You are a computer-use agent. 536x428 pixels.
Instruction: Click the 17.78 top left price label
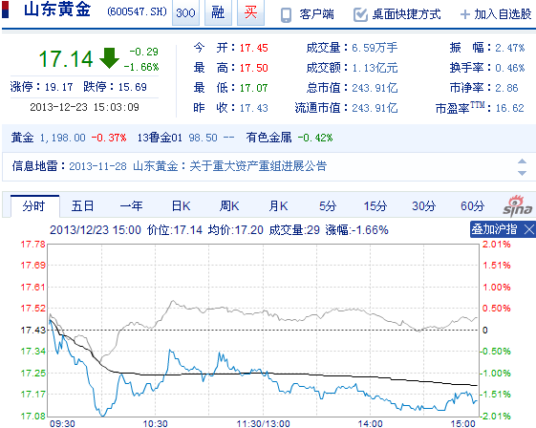click(x=32, y=245)
